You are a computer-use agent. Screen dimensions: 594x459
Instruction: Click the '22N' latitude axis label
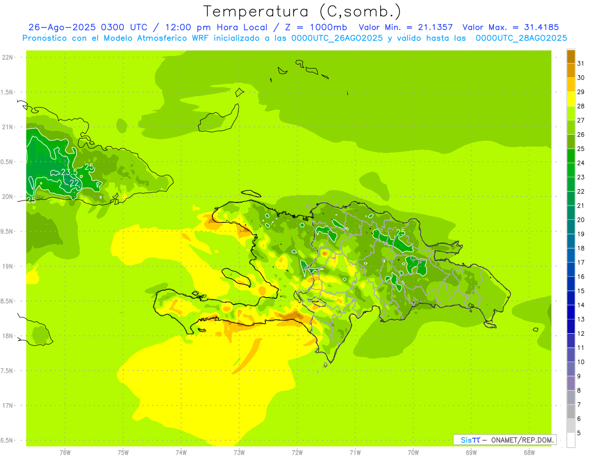(7, 57)
